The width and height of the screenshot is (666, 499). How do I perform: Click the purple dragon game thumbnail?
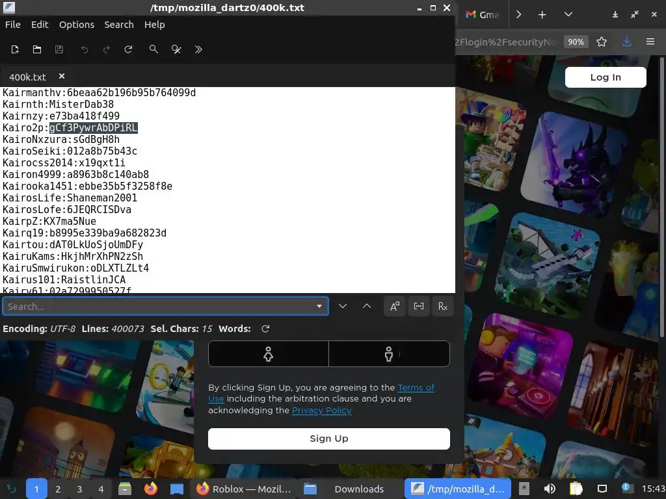coord(574,164)
